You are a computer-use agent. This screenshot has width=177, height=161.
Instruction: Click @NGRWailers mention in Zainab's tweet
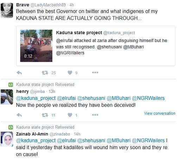coord(148,141)
